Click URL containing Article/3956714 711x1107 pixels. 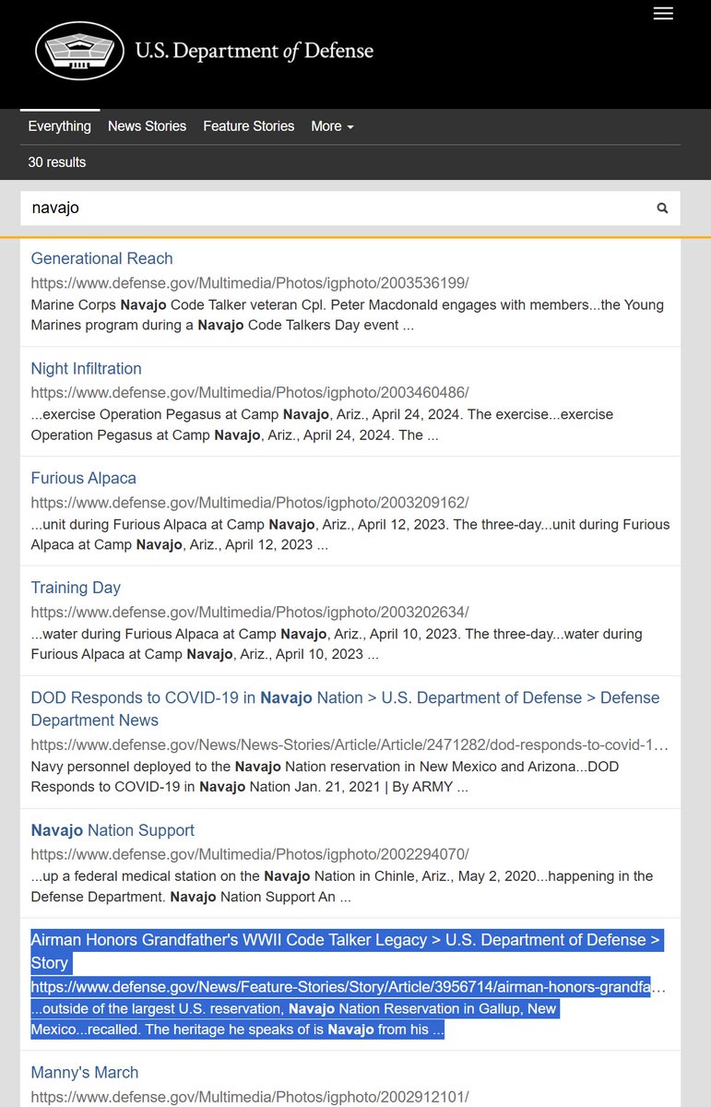click(x=348, y=988)
